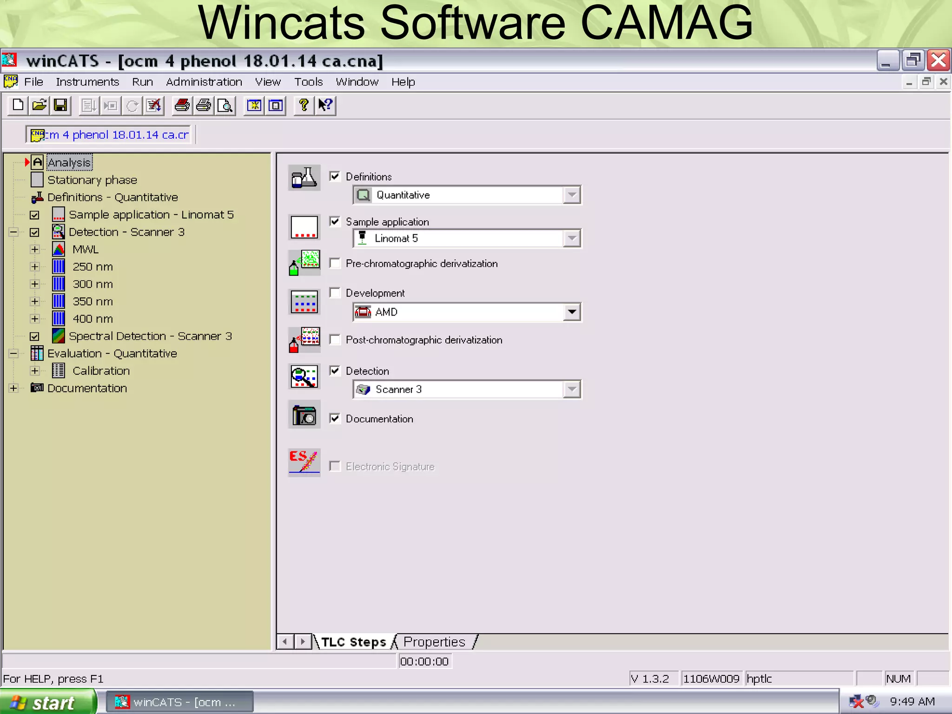Click the Definitions flask icon in right panel
The height and width of the screenshot is (714, 952).
point(304,178)
